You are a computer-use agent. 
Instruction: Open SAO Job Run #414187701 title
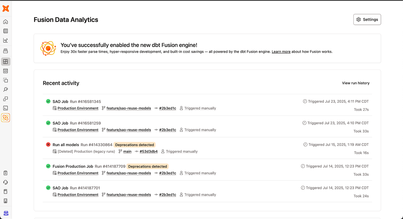point(76,188)
